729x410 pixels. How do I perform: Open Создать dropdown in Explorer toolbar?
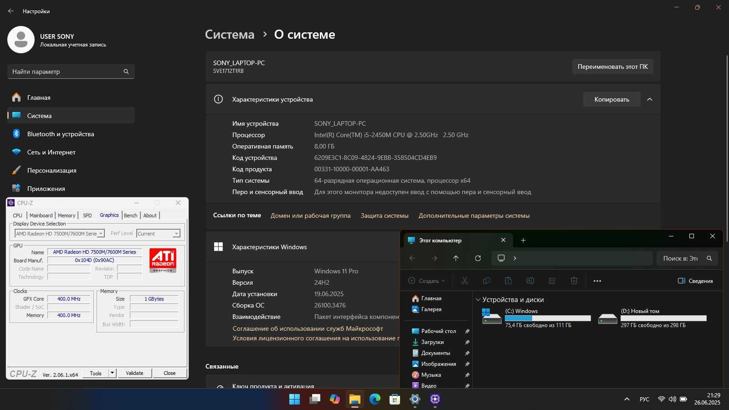click(427, 281)
